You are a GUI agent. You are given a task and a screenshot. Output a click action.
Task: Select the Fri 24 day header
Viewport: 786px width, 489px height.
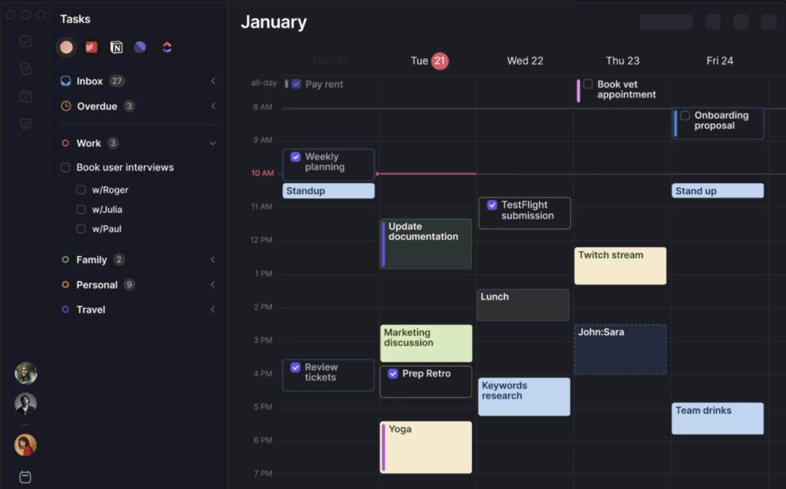718,61
